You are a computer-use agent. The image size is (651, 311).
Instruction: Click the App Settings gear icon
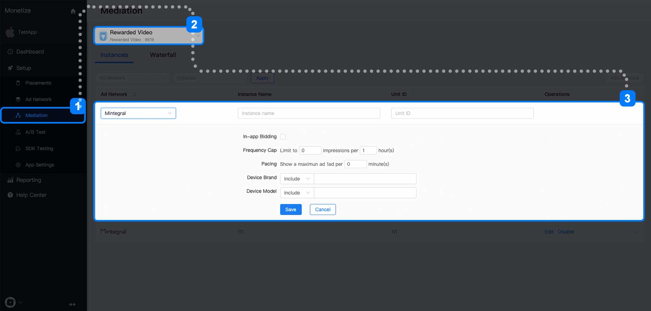[18, 165]
